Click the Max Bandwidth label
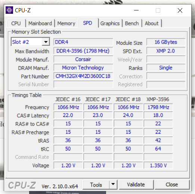The width and height of the screenshot is (195, 194). click(32, 51)
